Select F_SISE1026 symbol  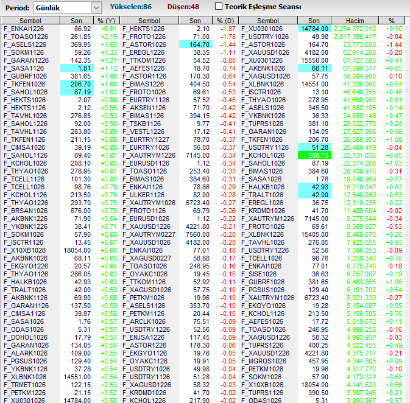259,274
